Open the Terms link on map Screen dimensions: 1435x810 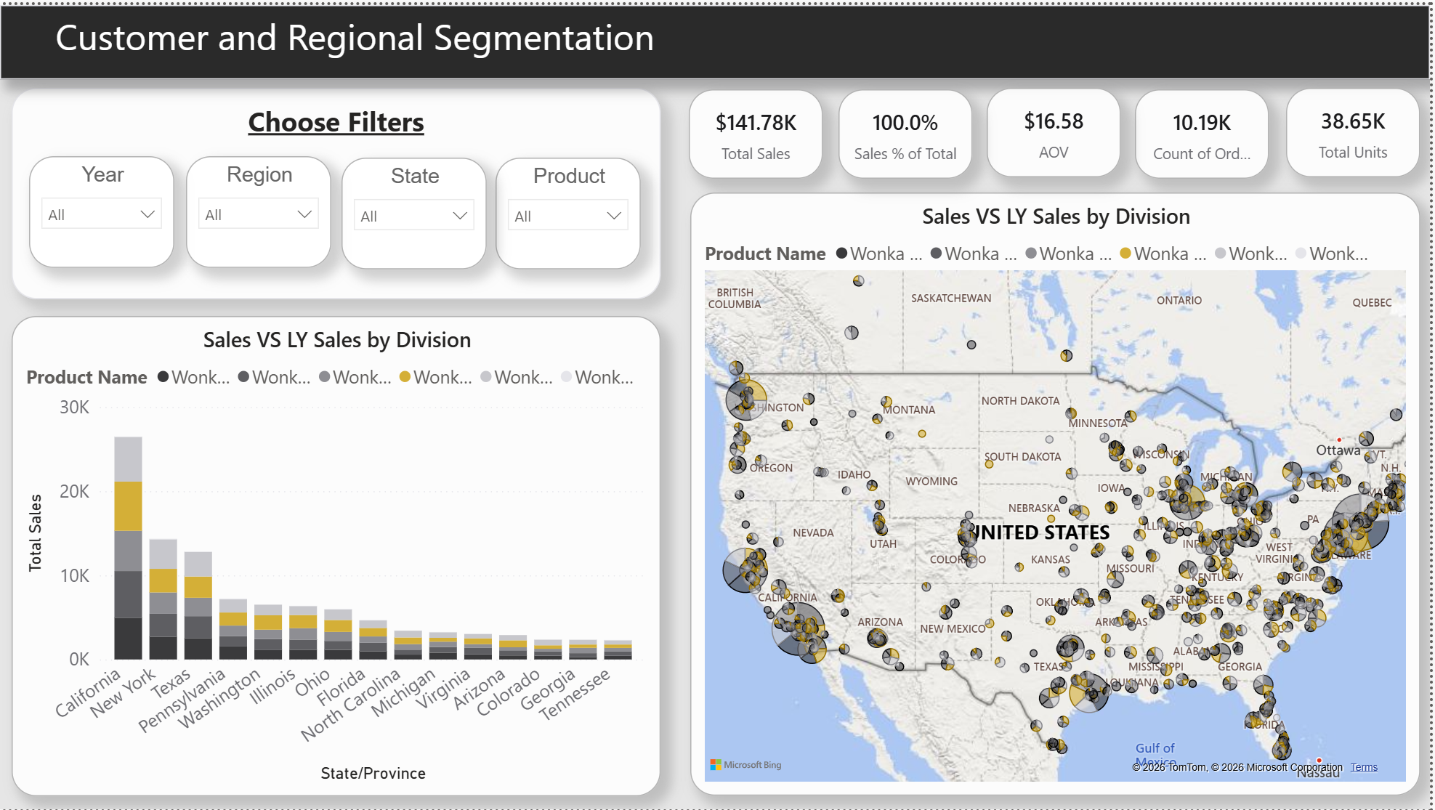(x=1364, y=767)
